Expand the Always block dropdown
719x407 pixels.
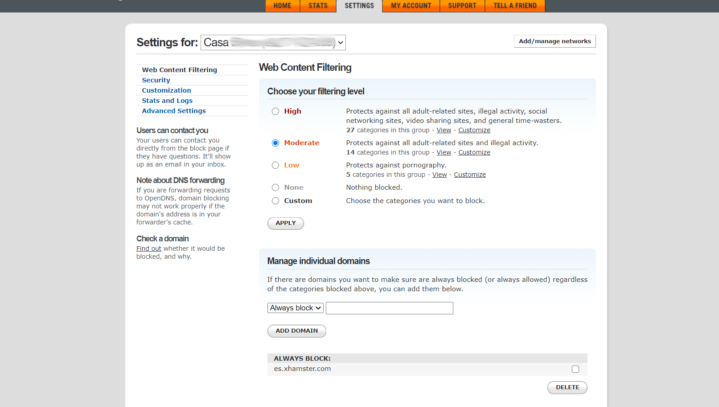pyautogui.click(x=295, y=308)
